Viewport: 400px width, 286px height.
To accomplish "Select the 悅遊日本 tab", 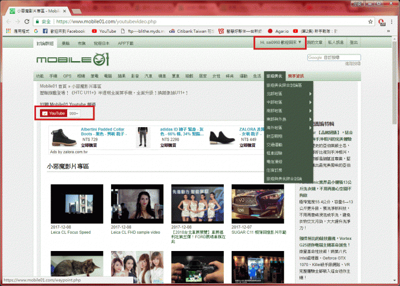I will pyautogui.click(x=102, y=43).
